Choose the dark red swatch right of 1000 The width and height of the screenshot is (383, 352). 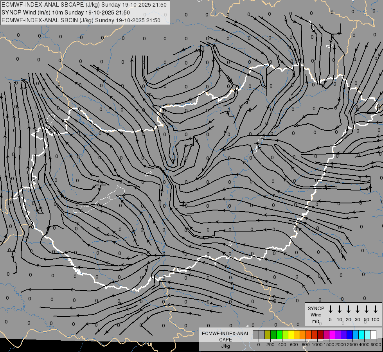point(320,334)
